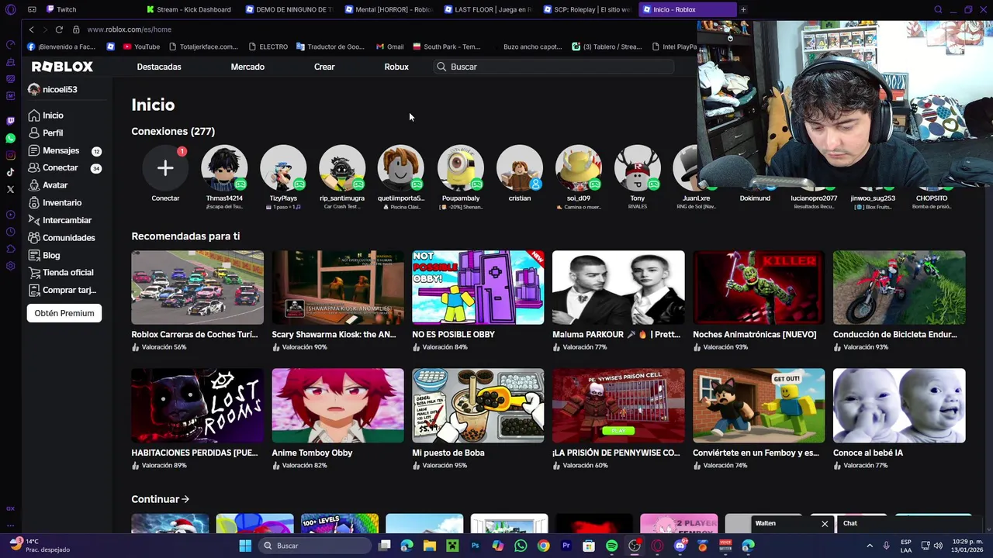Open Maluma PARKOUR game thumbnail
The width and height of the screenshot is (993, 558).
click(618, 288)
